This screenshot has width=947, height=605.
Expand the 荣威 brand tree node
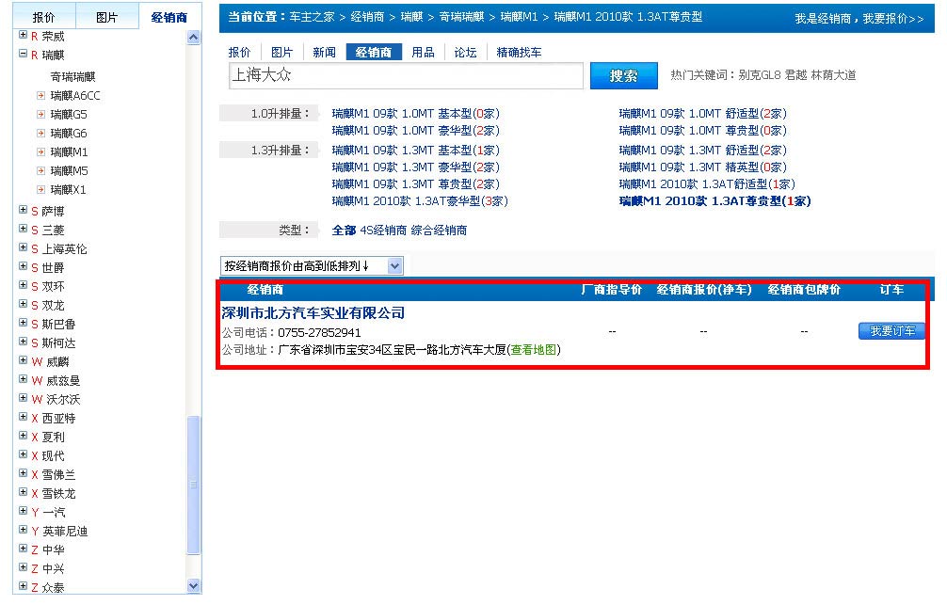pos(23,35)
